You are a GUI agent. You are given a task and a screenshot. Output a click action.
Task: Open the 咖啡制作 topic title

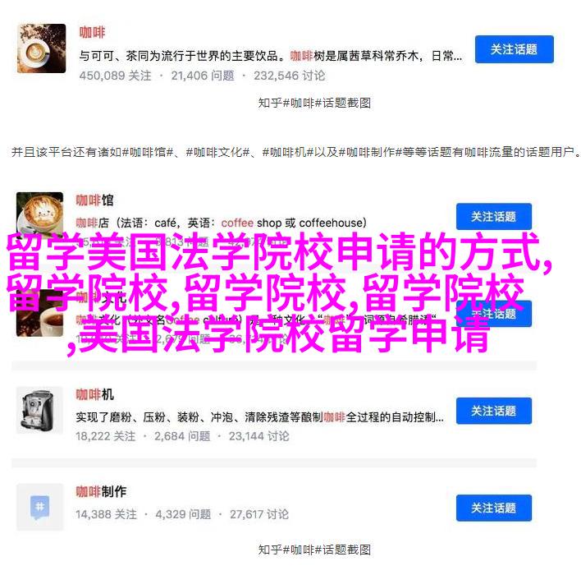pos(101,491)
